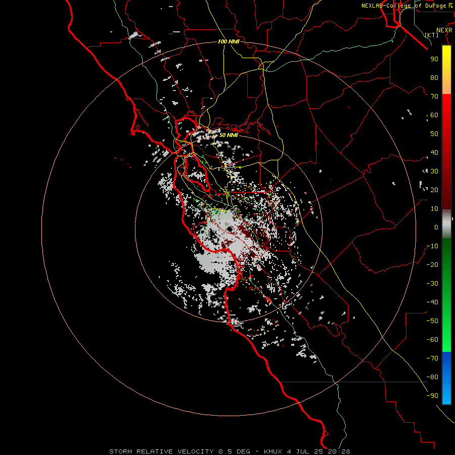The width and height of the screenshot is (455, 455).
Task: Click the [KT] units label
Action: click(432, 35)
